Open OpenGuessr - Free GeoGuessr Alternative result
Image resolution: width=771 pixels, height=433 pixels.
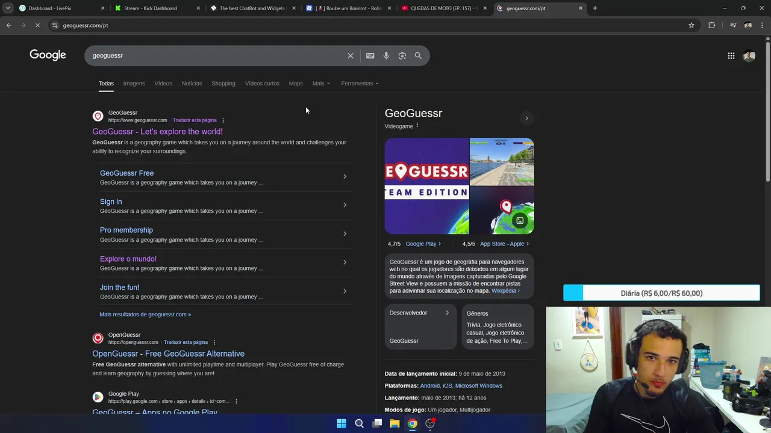click(168, 354)
